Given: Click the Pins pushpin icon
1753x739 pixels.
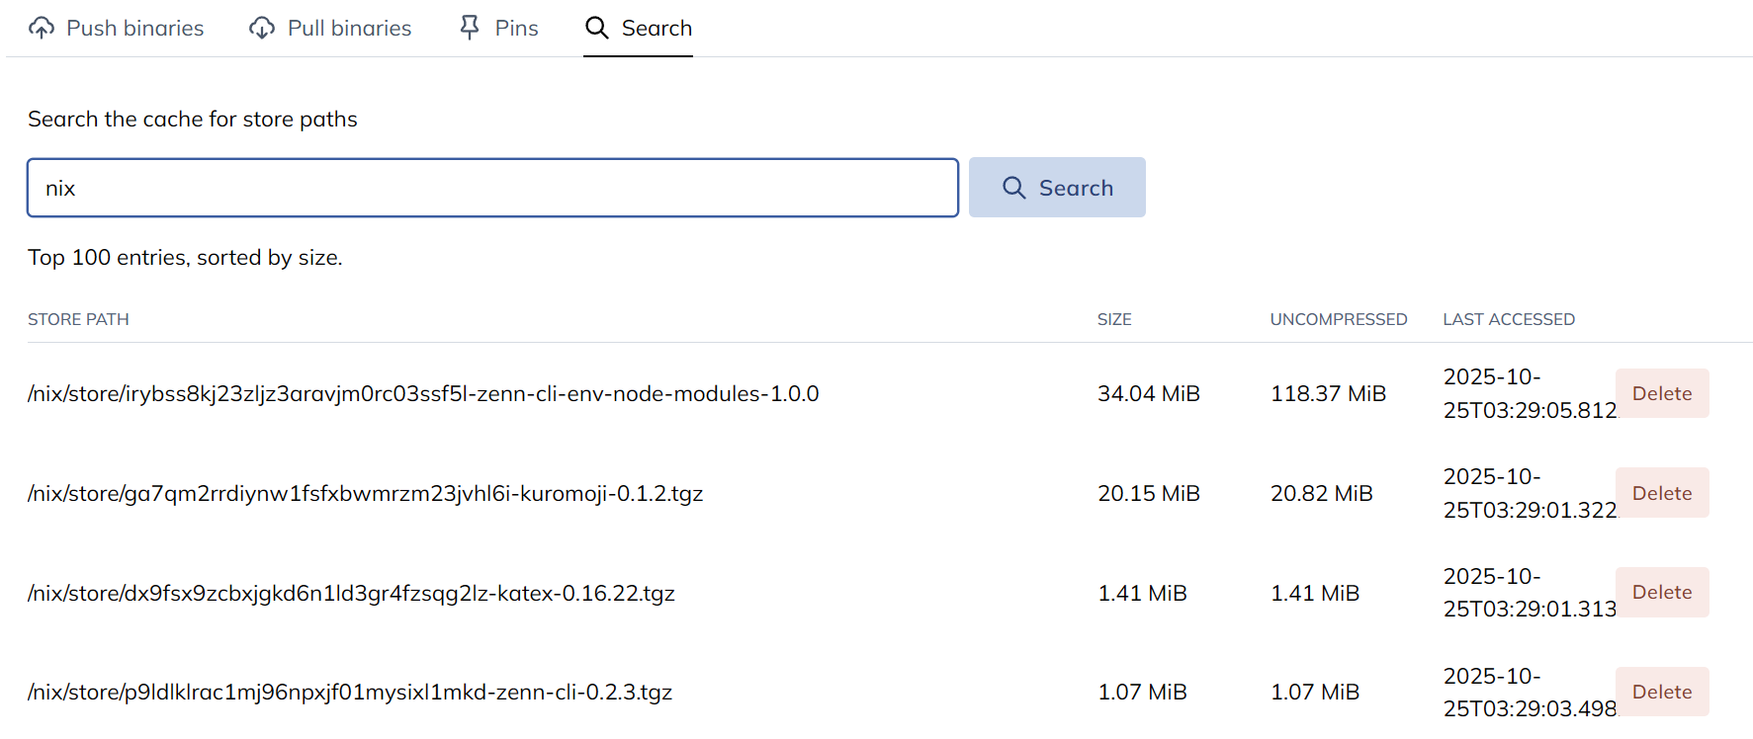Looking at the screenshot, I should (470, 28).
